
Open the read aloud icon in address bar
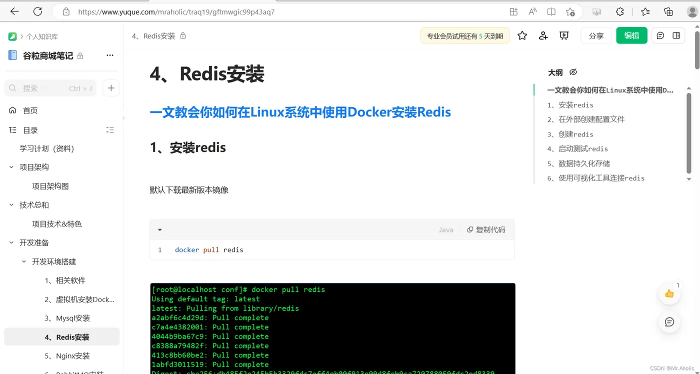click(532, 11)
